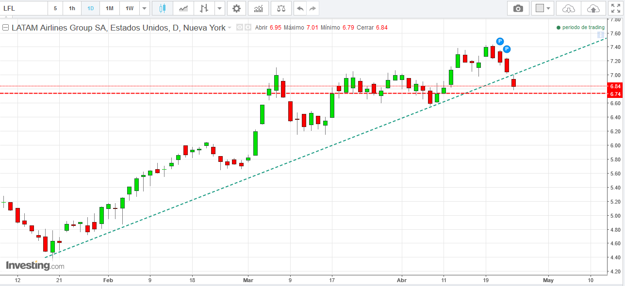The width and height of the screenshot is (625, 286).
Task: Load chart from cloud
Action: click(x=569, y=8)
